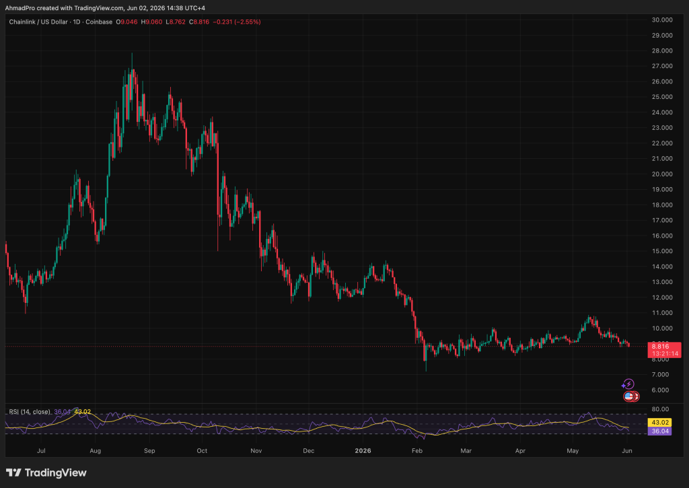Click the yellow 43.02 RSI axis label
Viewport: 689px width, 488px height.
(660, 422)
